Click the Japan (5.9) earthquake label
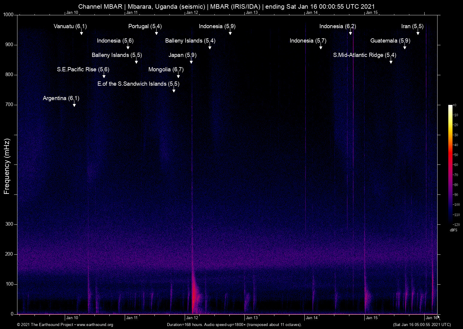 click(182, 55)
